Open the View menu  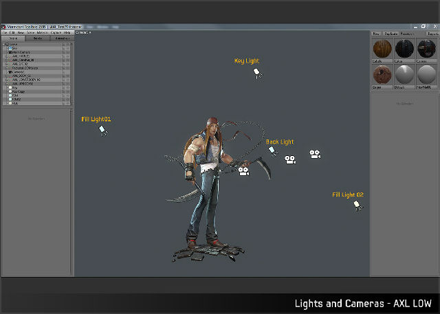[21, 32]
